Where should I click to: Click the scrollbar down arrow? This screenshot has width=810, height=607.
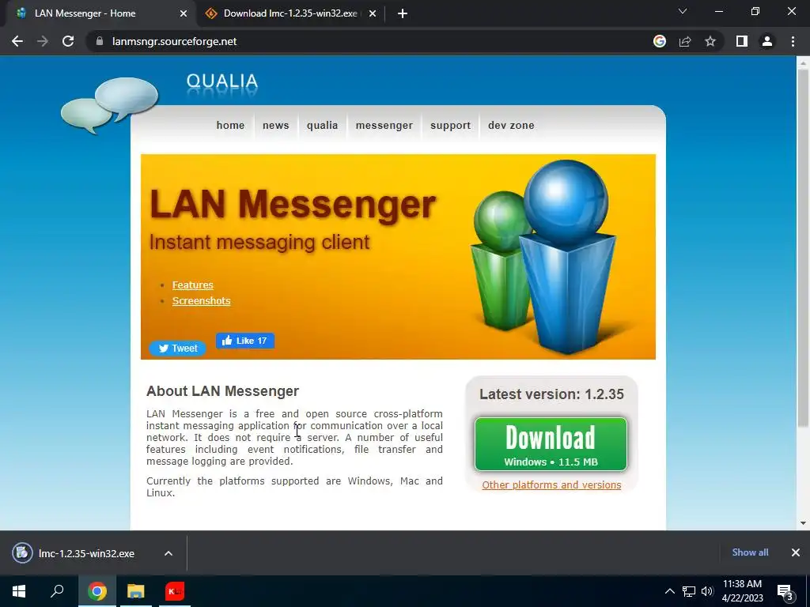point(803,523)
